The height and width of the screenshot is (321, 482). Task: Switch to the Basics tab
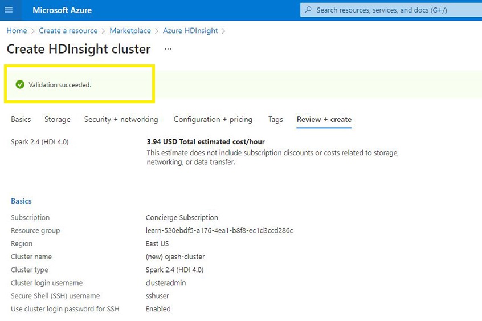[x=21, y=119]
